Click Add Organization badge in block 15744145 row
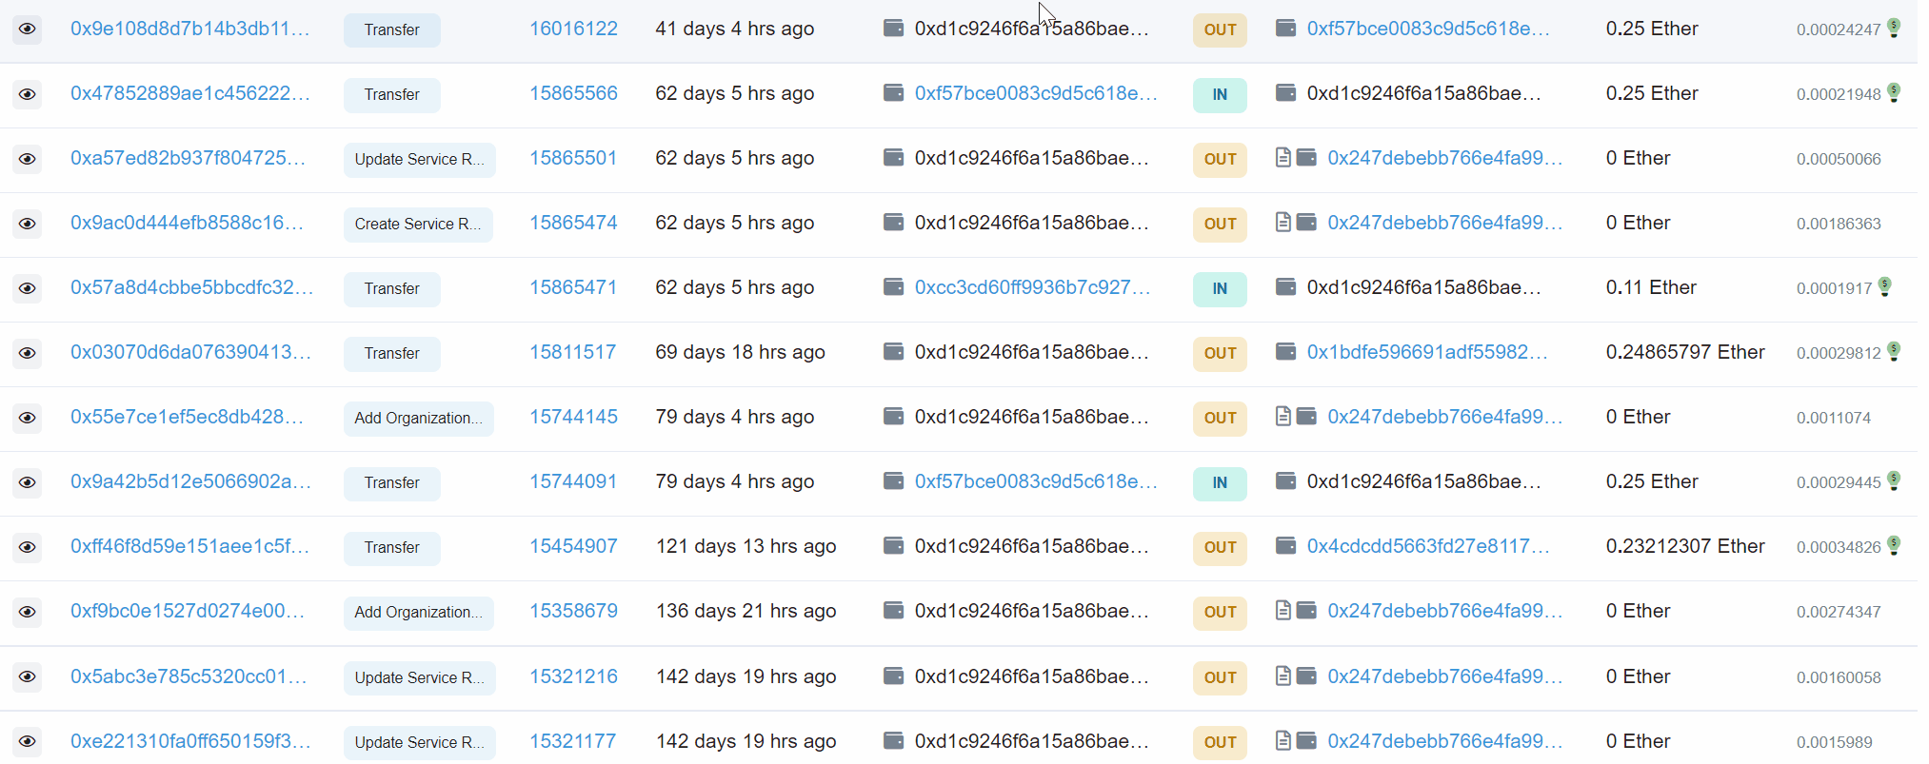The image size is (1929, 764). tap(418, 419)
